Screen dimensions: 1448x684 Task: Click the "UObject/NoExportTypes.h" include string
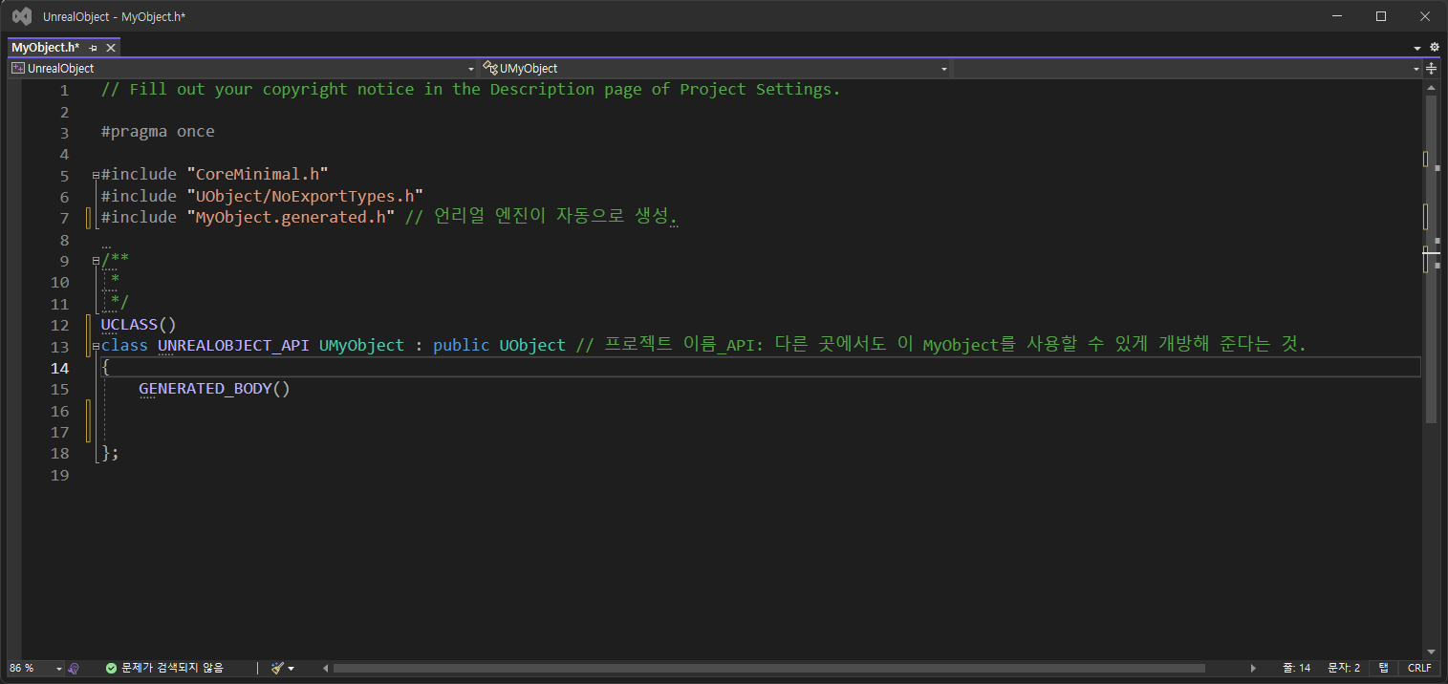click(305, 196)
